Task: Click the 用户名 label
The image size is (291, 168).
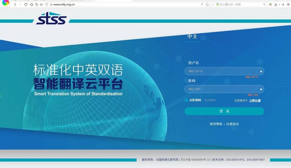Action: pyautogui.click(x=193, y=63)
